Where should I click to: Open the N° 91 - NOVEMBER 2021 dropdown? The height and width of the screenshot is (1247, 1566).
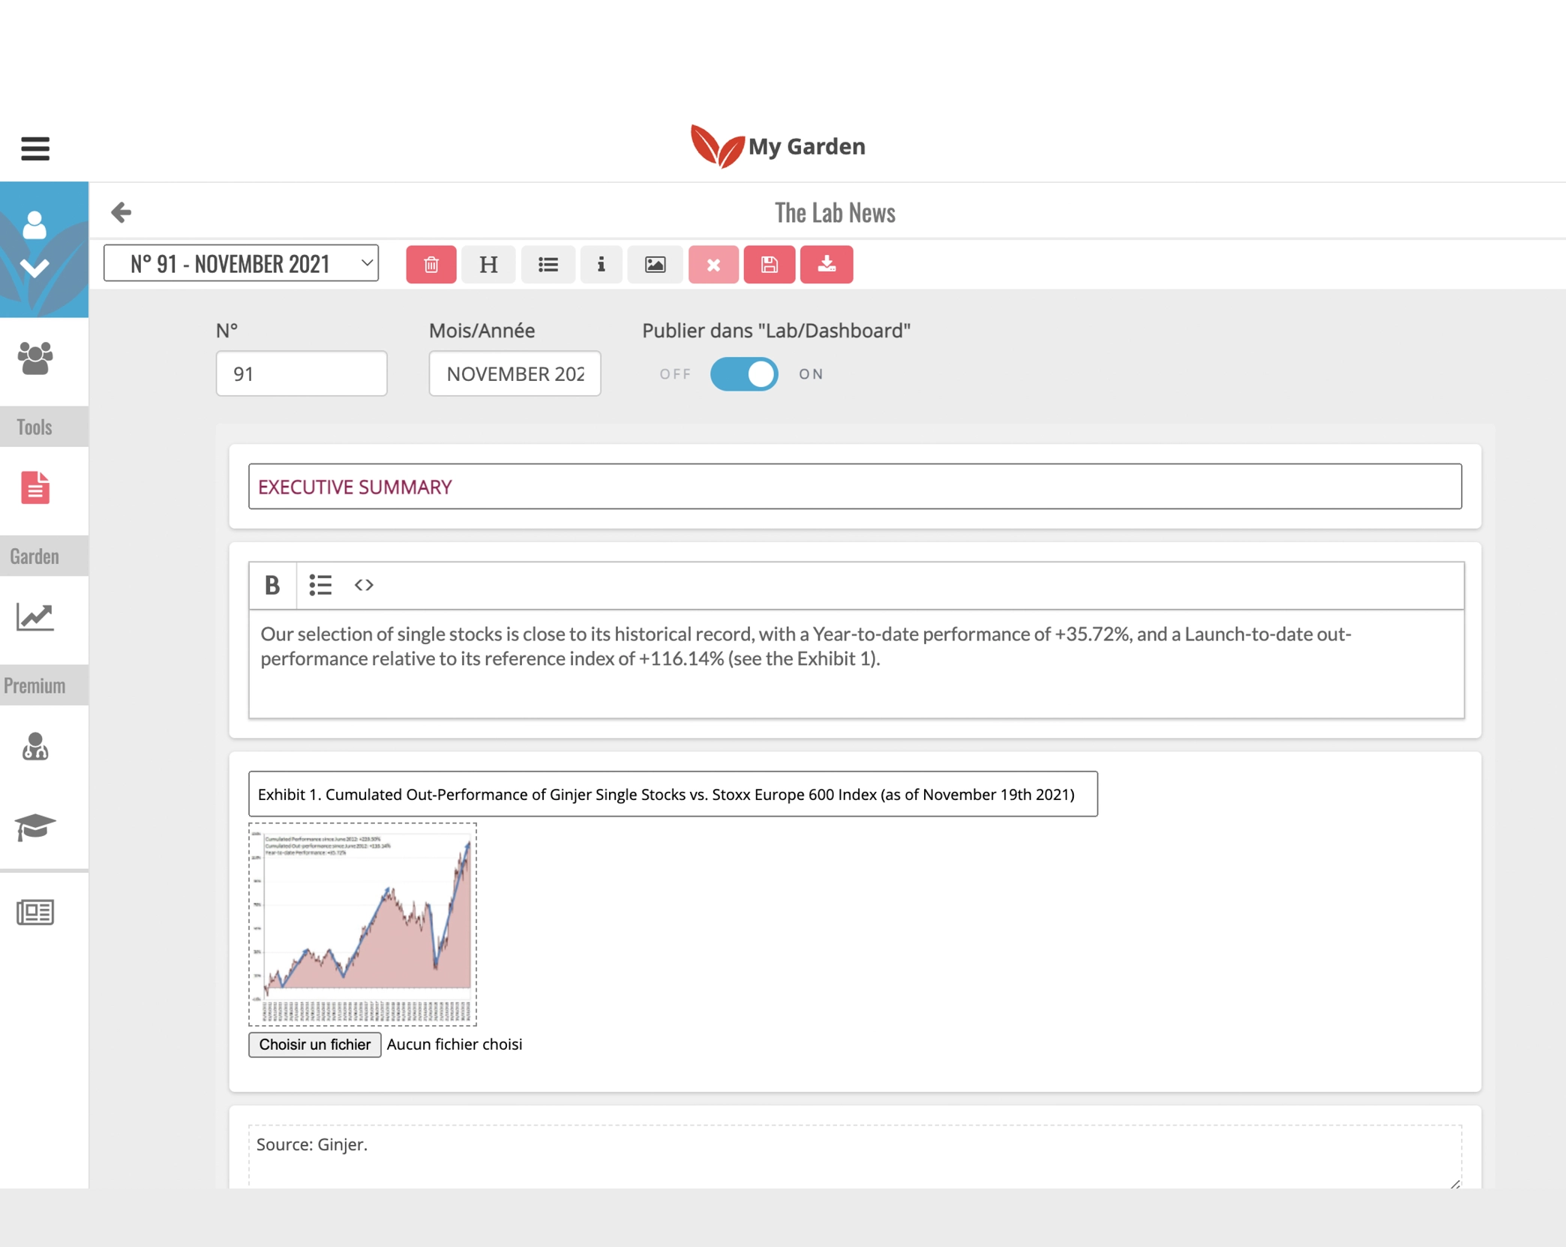[x=241, y=263]
